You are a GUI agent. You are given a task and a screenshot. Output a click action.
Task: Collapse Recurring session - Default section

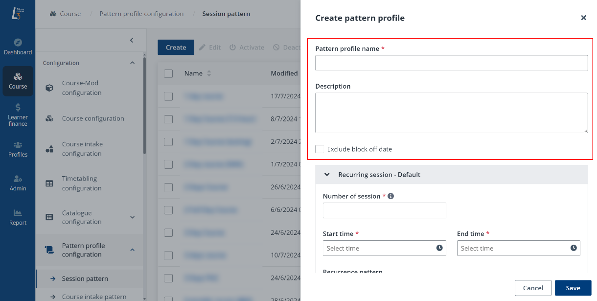pyautogui.click(x=327, y=175)
